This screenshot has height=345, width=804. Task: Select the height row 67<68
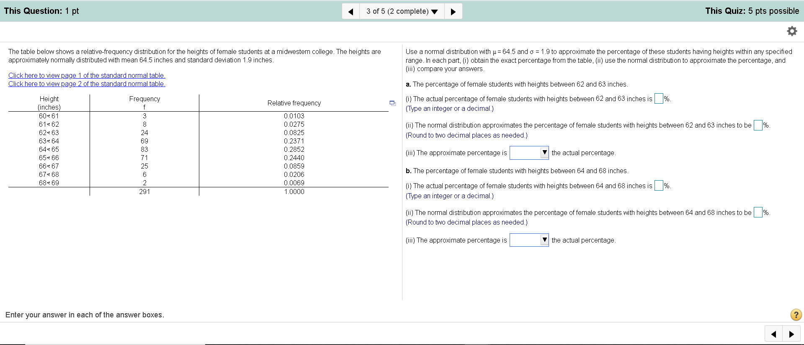coord(49,174)
